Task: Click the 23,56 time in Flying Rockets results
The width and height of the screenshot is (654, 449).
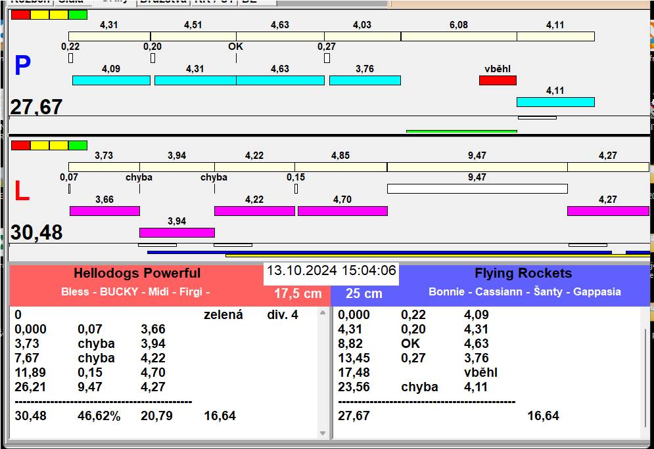Action: [x=354, y=387]
